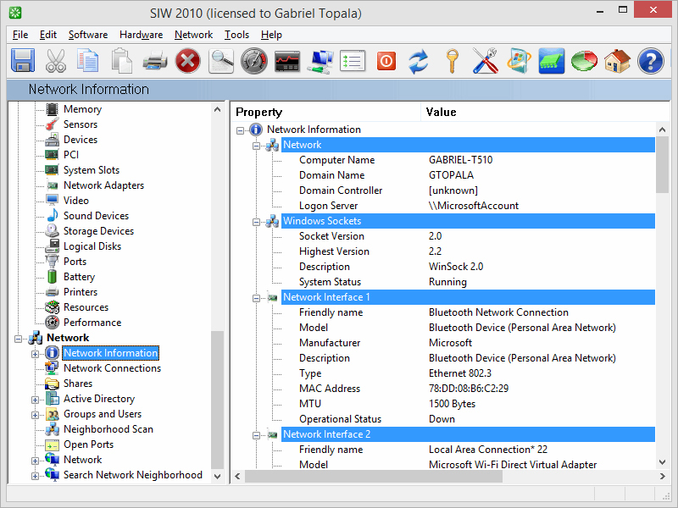Click the Paste clipboard toolbar icon
Image resolution: width=678 pixels, height=508 pixels.
(121, 61)
